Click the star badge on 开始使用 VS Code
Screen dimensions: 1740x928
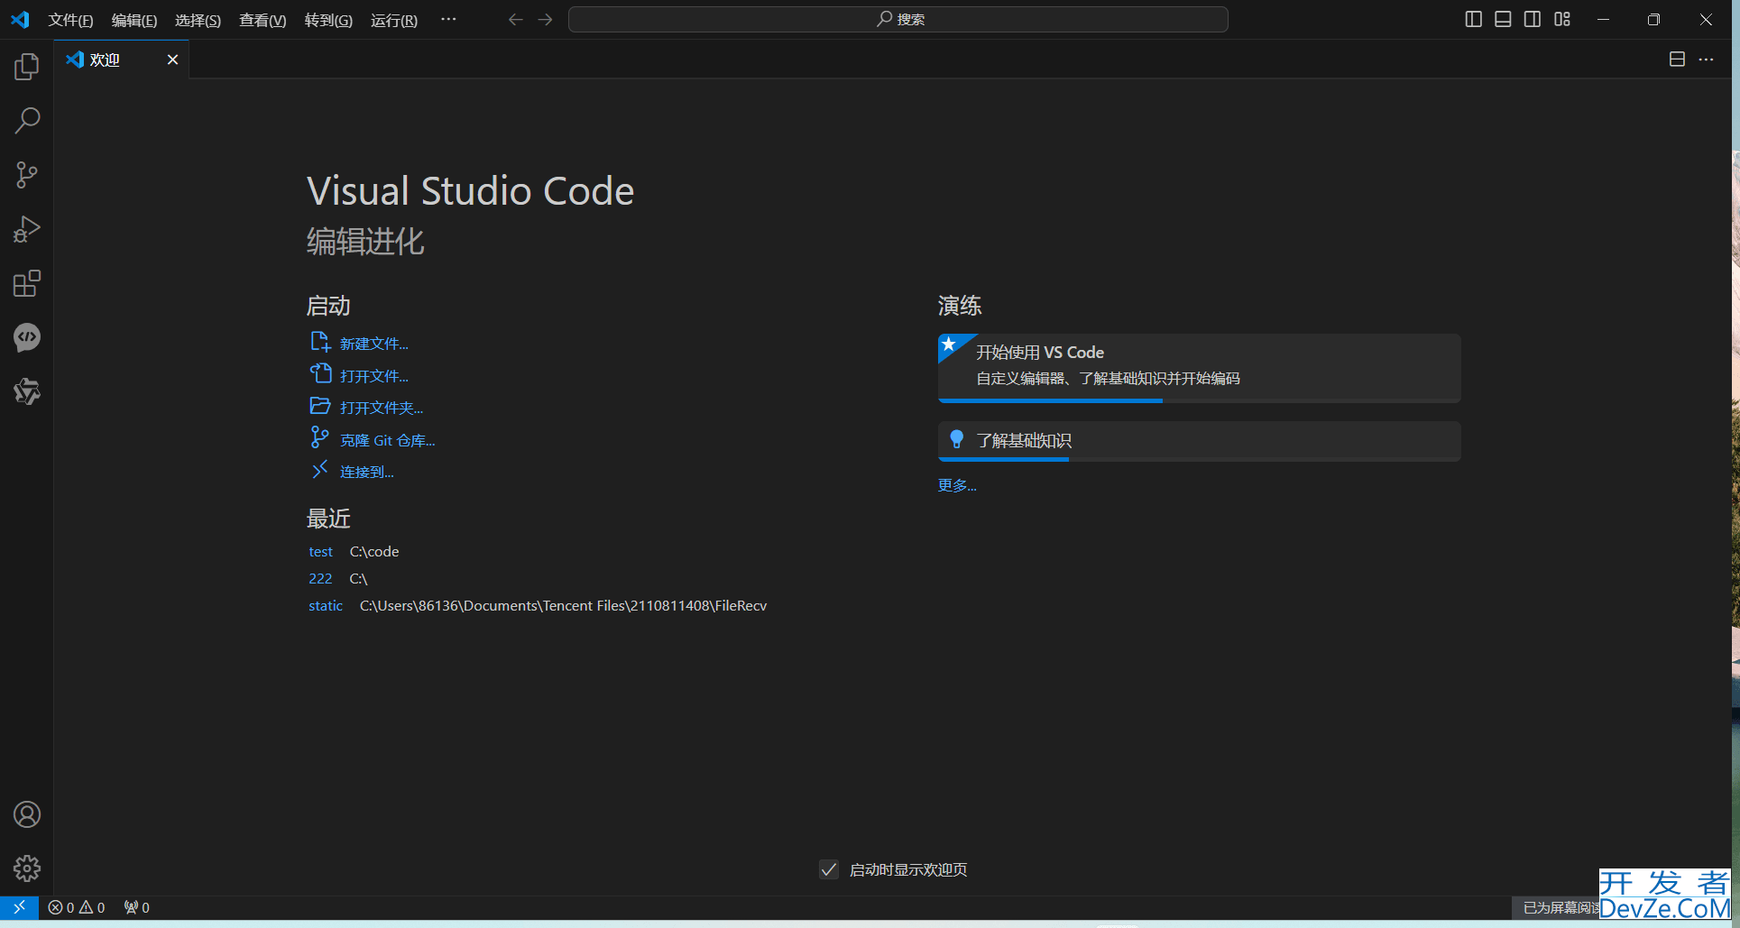tap(949, 345)
